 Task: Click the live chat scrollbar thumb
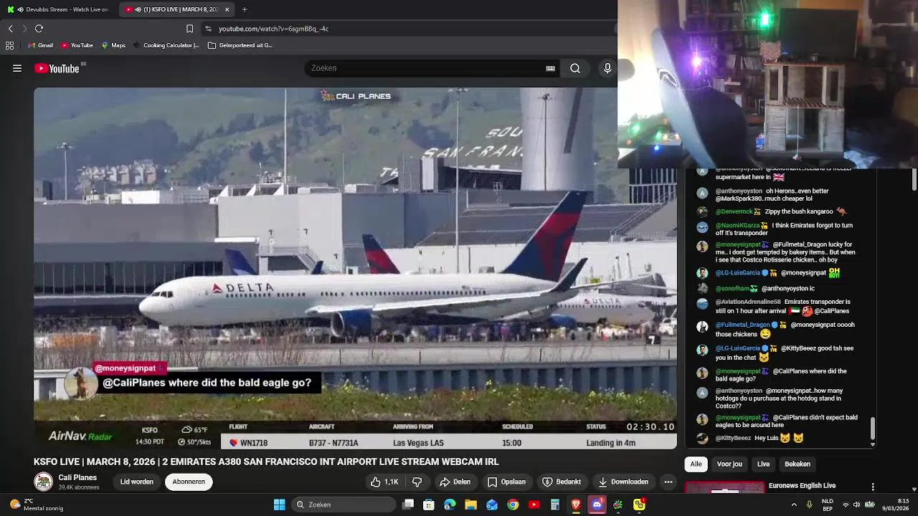[x=872, y=429]
